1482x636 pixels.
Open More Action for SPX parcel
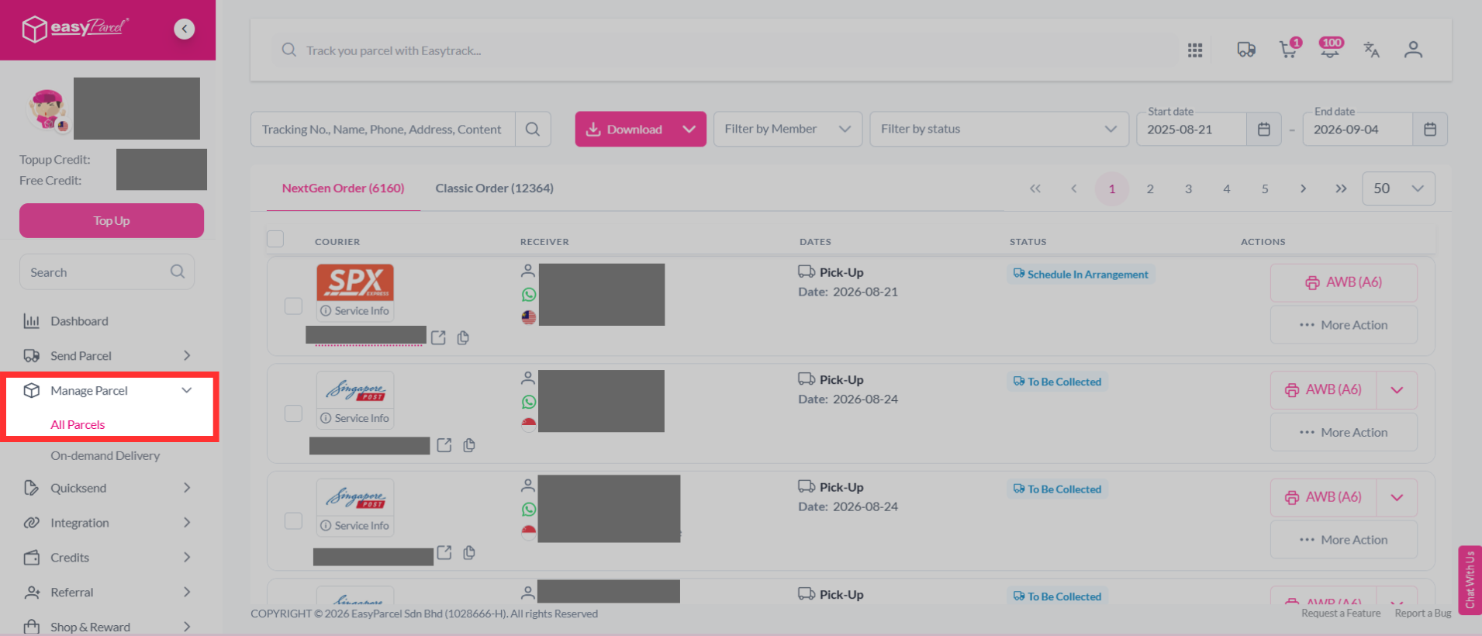point(1343,325)
